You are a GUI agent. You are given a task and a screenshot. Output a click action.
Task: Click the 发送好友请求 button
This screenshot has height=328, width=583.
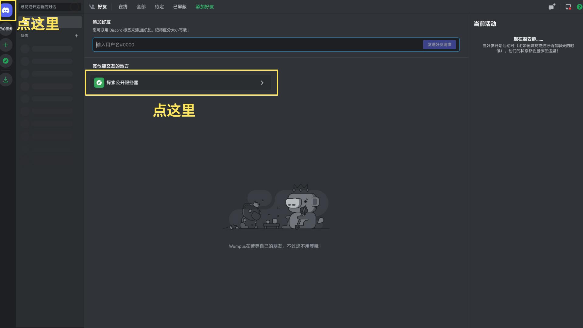tap(439, 45)
